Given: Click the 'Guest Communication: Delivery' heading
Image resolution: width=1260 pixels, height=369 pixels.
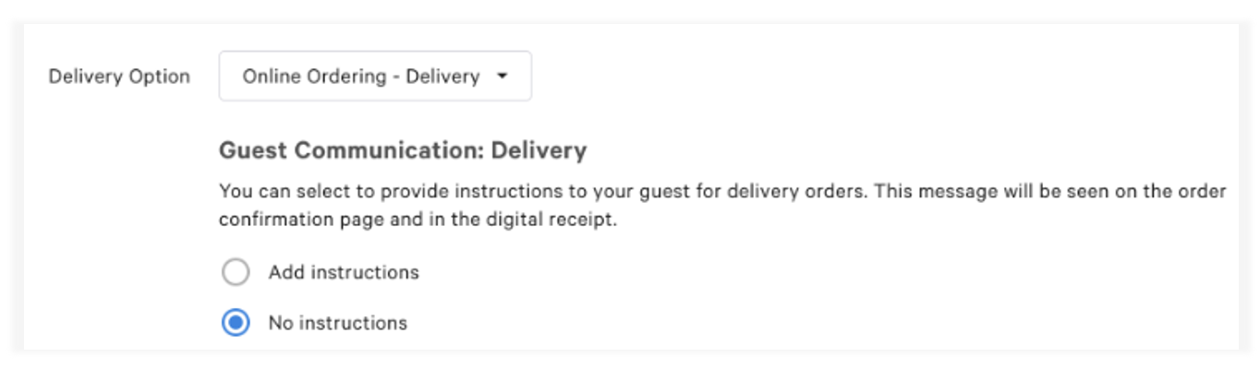Looking at the screenshot, I should pyautogui.click(x=402, y=149).
